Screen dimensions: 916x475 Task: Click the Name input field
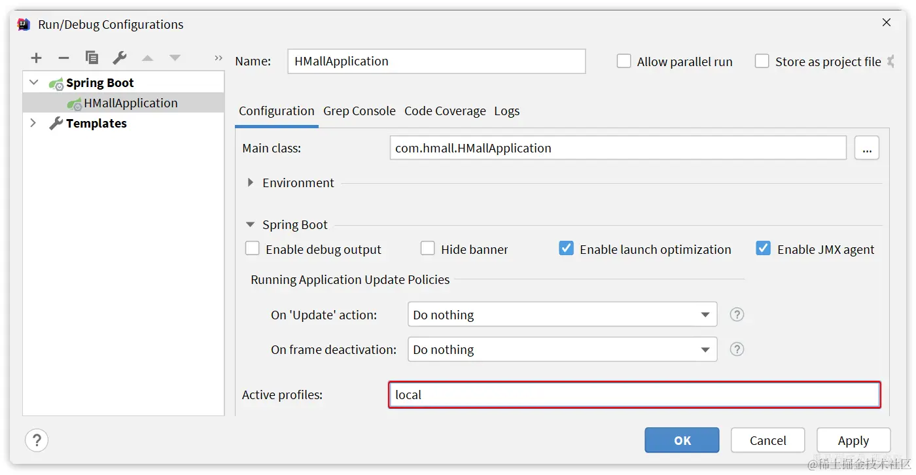pyautogui.click(x=436, y=62)
